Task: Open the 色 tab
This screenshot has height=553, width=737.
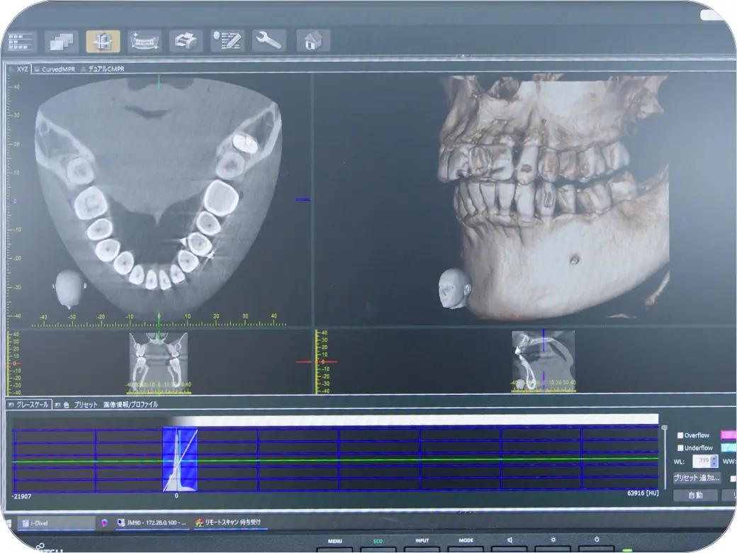Action: tap(62, 405)
